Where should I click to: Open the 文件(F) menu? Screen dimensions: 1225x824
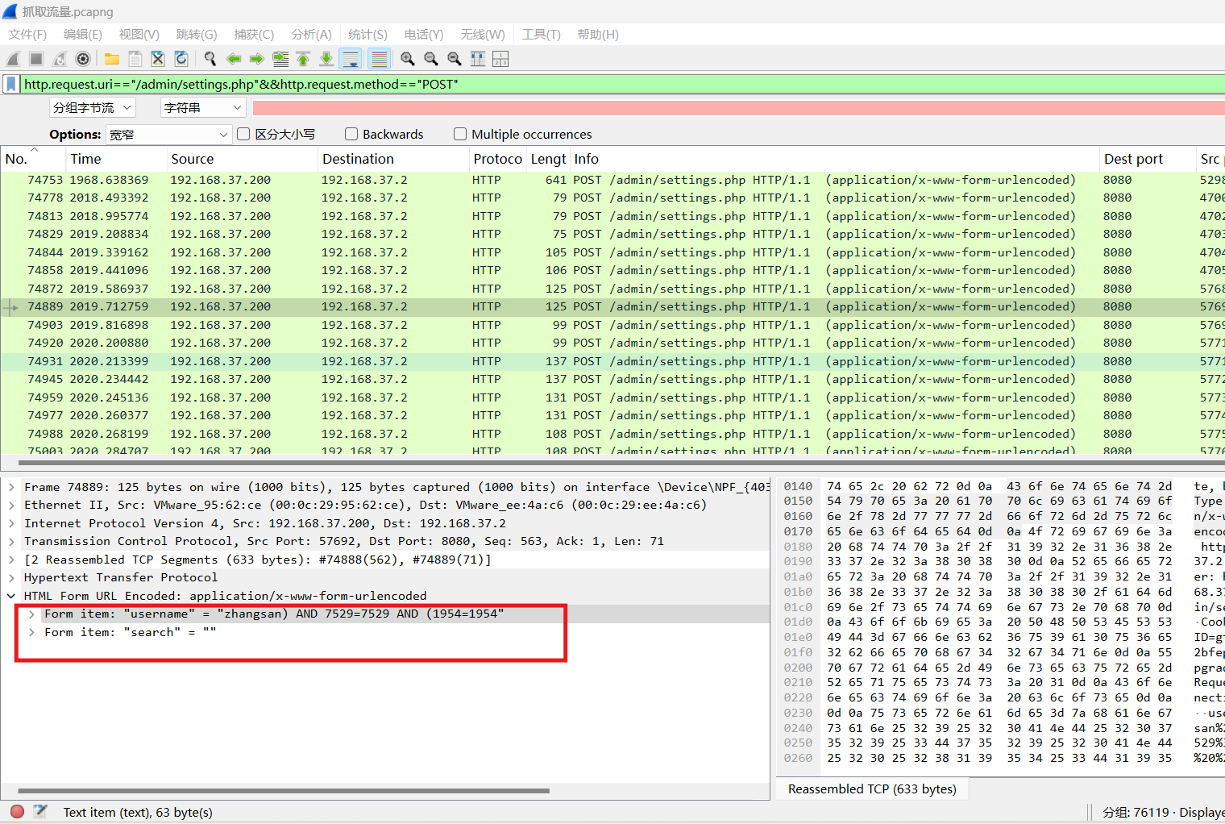27,35
